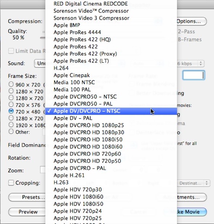
Task: Select the 960 × 720 frame size
Action: [x=11, y=84]
